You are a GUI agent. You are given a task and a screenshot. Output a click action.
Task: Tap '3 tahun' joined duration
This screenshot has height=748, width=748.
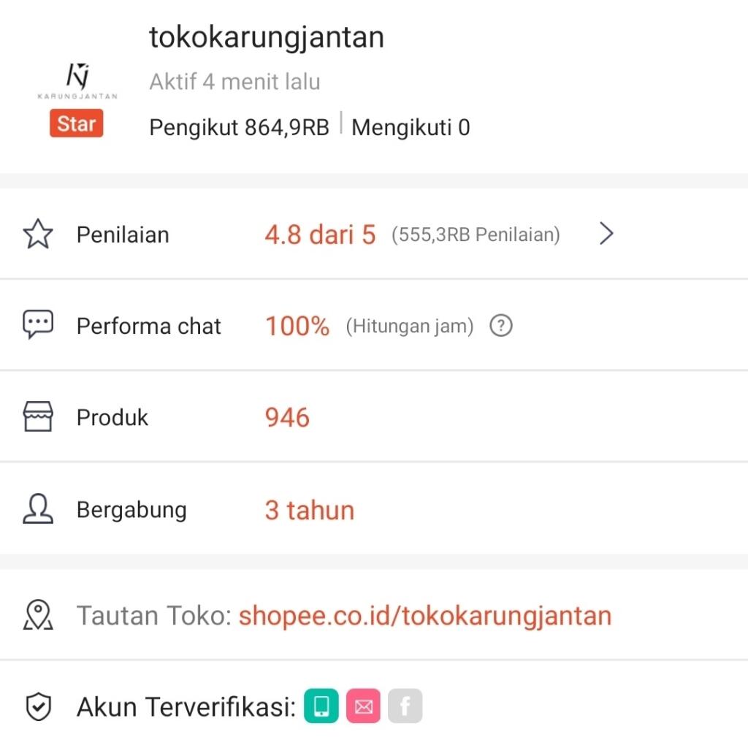(x=310, y=510)
